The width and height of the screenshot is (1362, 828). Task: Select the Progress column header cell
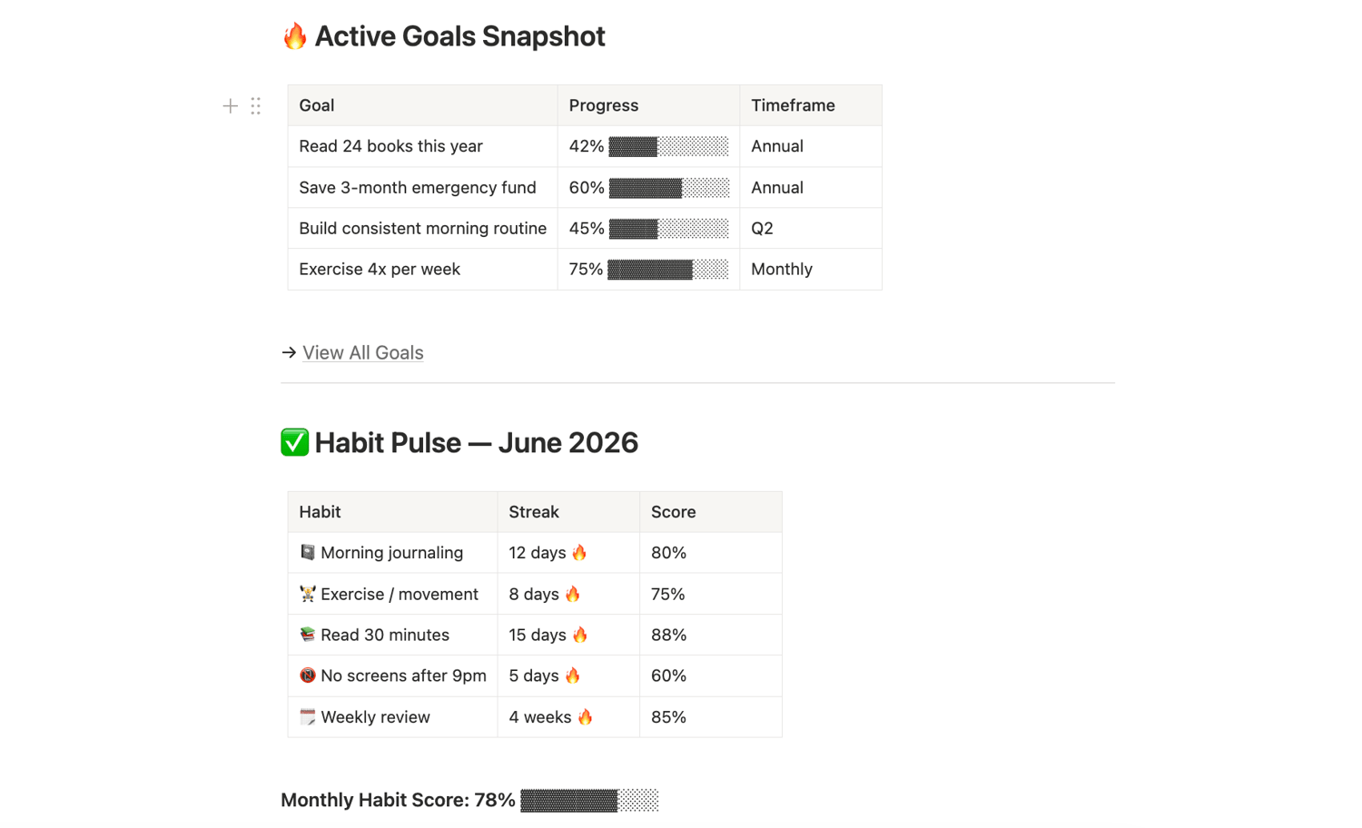(x=648, y=105)
